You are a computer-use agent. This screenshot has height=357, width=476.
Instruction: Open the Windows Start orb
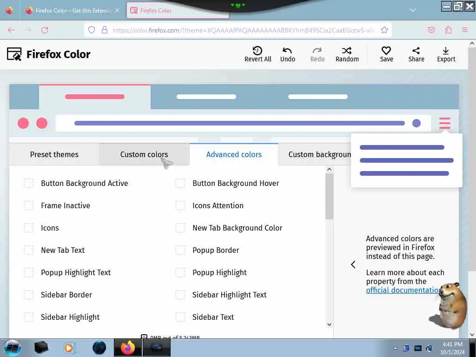click(12, 348)
